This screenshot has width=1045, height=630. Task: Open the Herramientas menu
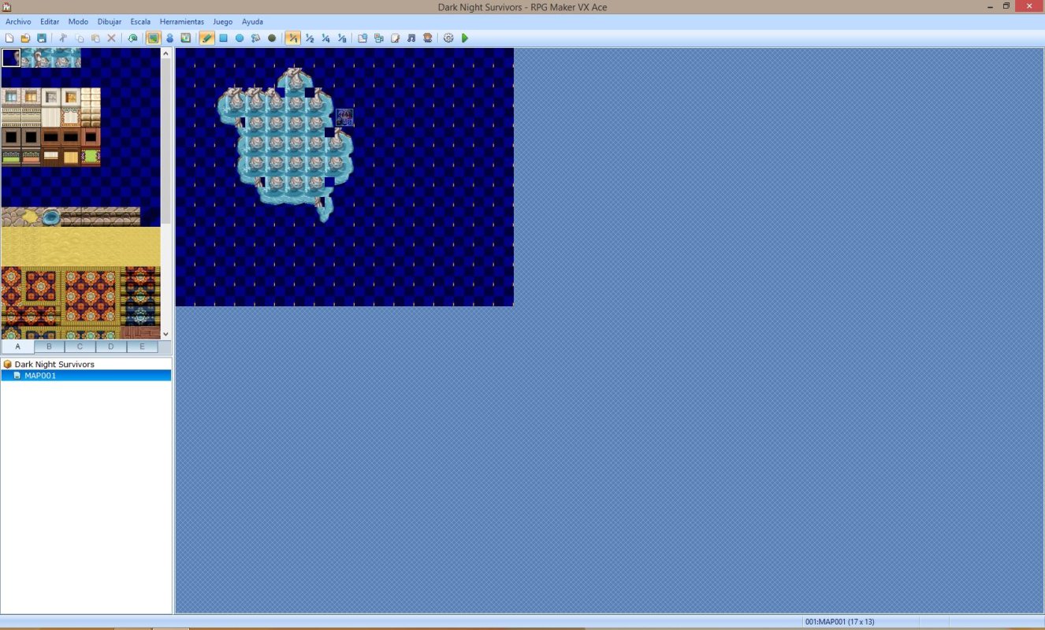click(181, 22)
